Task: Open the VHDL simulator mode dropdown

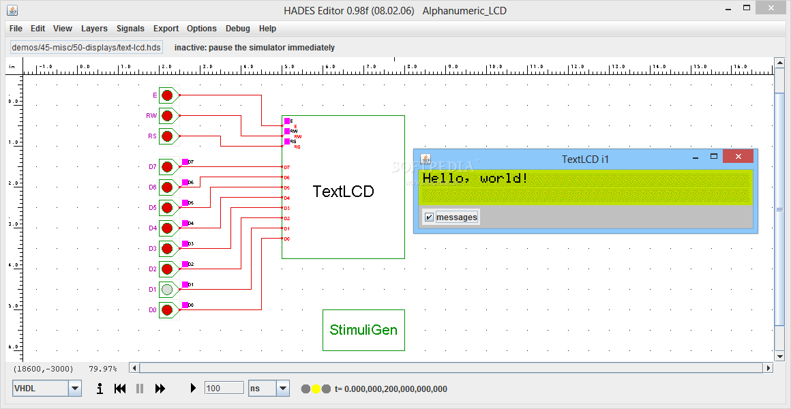Action: tap(74, 389)
